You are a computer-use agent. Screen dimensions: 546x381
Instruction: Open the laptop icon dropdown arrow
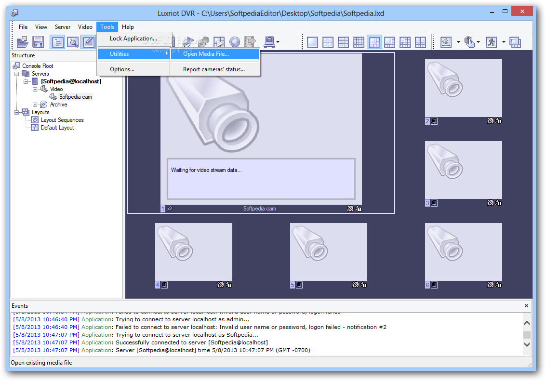[278, 42]
